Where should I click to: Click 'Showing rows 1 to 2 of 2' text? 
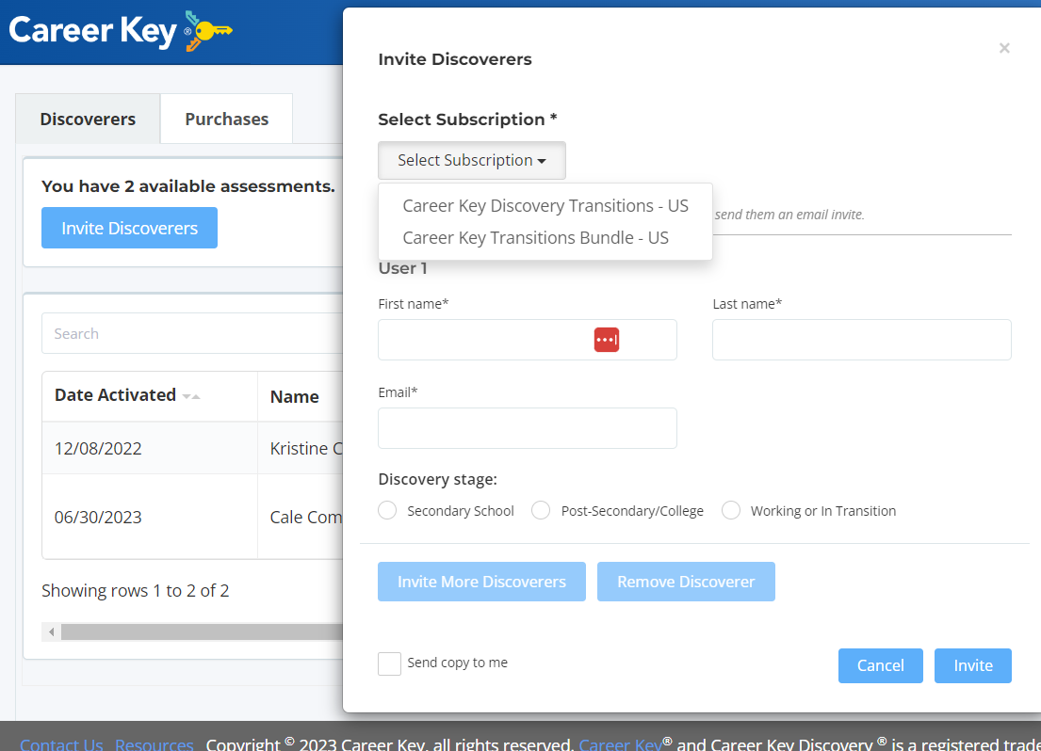[x=136, y=590]
